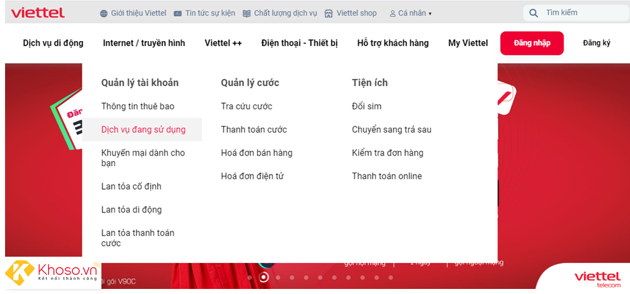Select Thông tin thuê bao
The image size is (630, 294).
(x=138, y=106)
